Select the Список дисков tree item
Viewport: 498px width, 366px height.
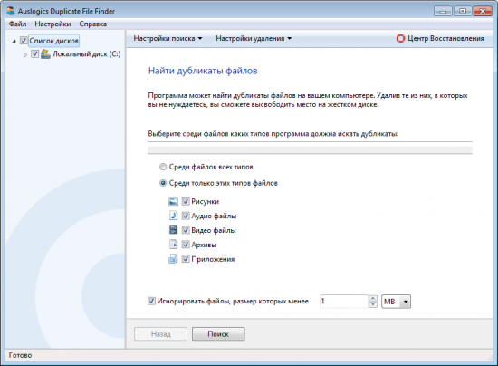[53, 41]
